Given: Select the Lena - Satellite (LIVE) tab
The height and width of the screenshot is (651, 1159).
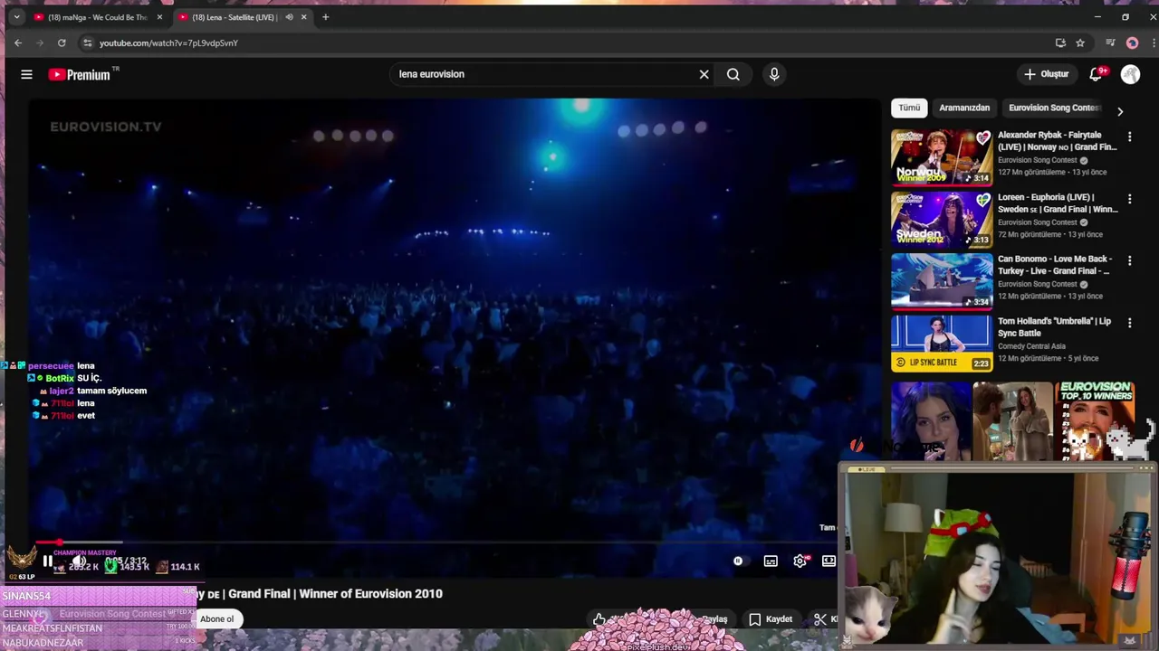Looking at the screenshot, I should click(x=234, y=16).
